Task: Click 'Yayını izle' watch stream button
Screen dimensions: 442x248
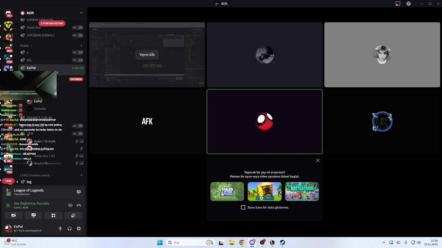Action: pyautogui.click(x=147, y=54)
